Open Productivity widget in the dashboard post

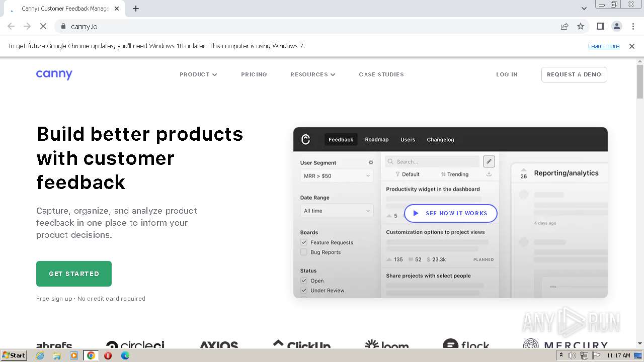[x=433, y=189]
